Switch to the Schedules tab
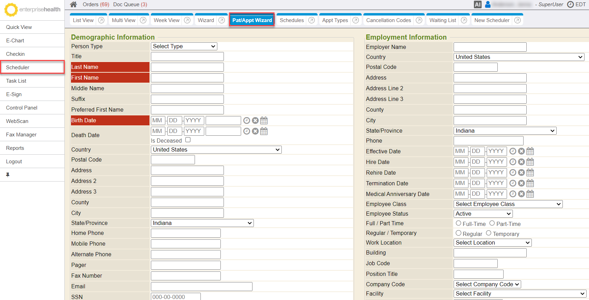The image size is (589, 300). pos(291,20)
